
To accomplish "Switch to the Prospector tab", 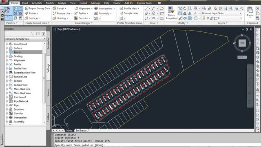I will tap(48, 43).
